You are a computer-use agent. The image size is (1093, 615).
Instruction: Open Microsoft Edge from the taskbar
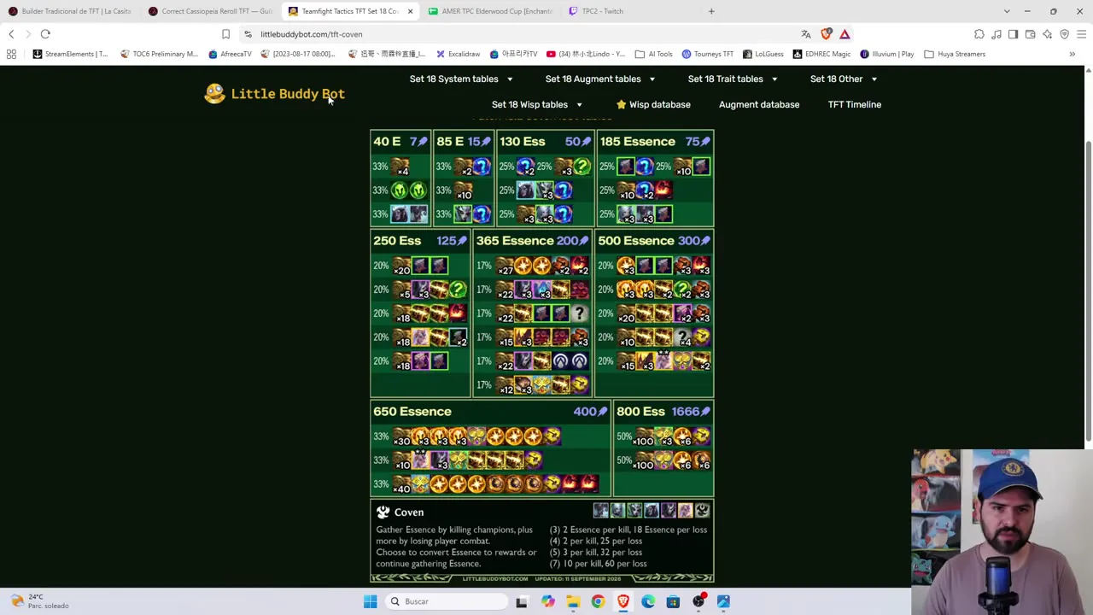(x=648, y=601)
